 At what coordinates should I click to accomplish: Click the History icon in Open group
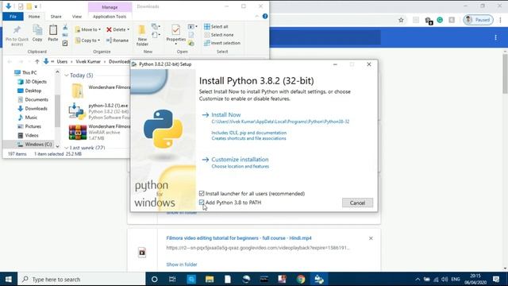(x=191, y=43)
